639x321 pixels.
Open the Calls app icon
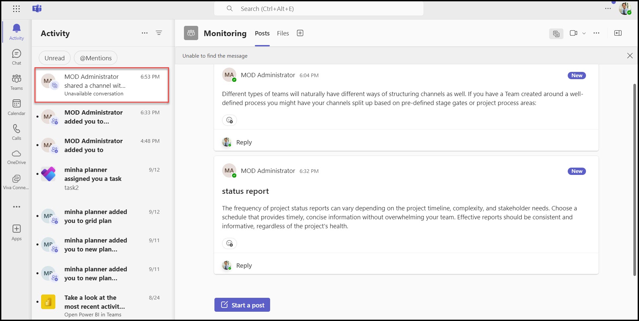point(16,132)
